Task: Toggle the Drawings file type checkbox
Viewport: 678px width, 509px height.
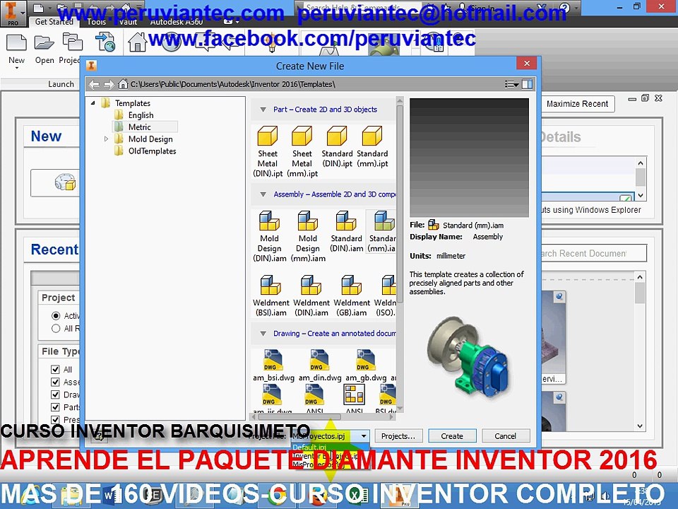Action: [55, 394]
